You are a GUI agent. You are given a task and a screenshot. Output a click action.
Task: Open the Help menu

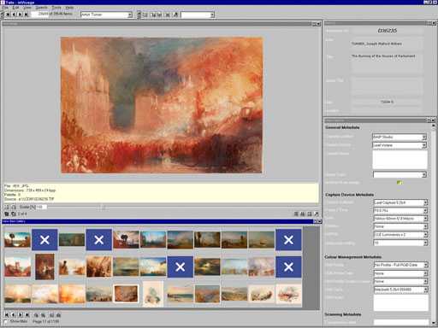69,8
